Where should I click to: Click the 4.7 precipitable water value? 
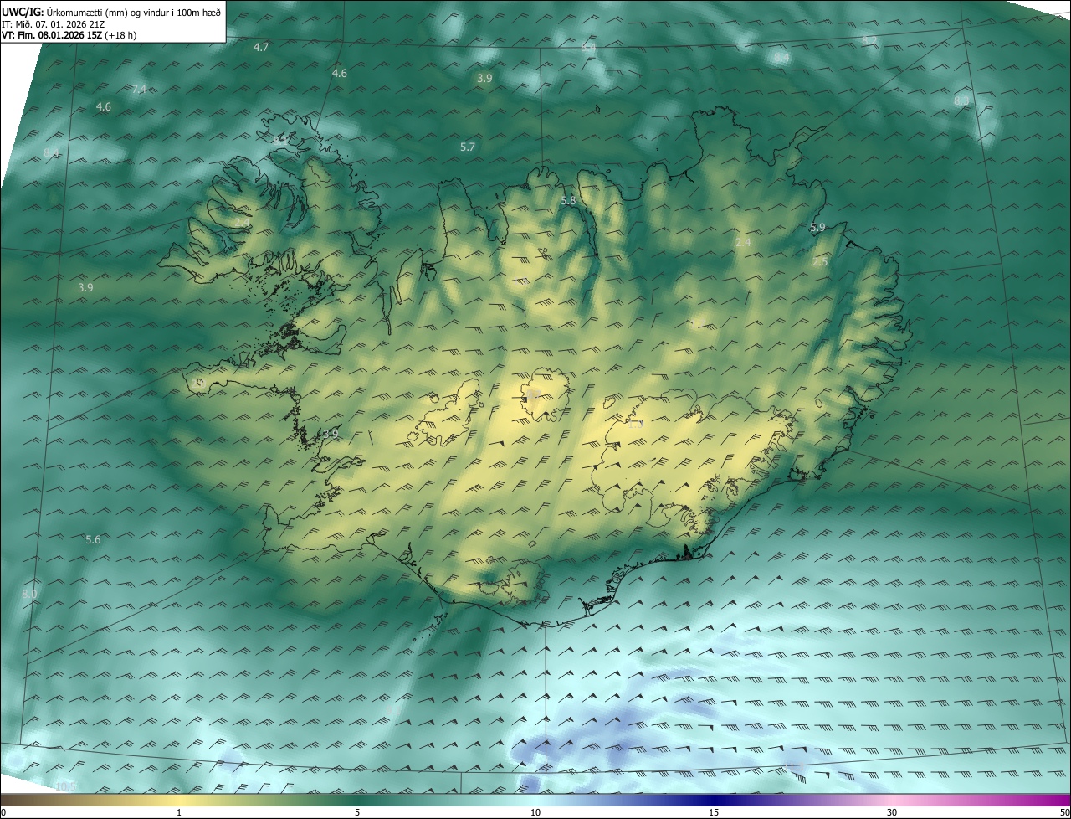[x=261, y=47]
